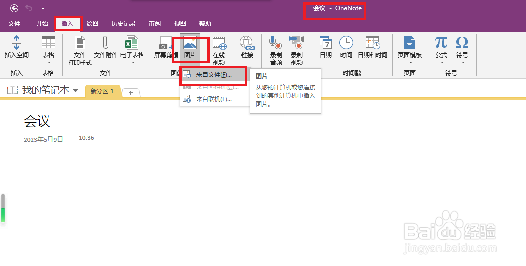Switch to the 绘图 ribbon tab
526x266 pixels.
point(92,23)
